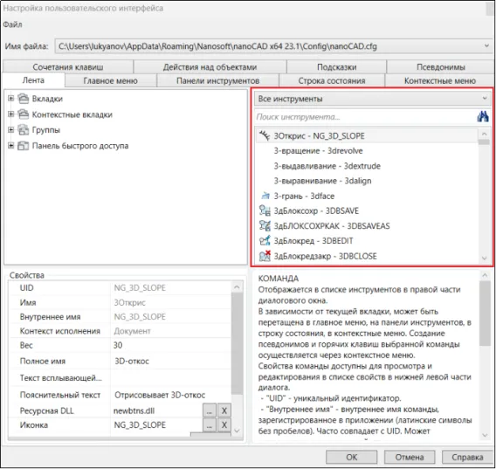Image resolution: width=496 pixels, height=469 pixels.
Task: Click the Отмена button
Action: (x=410, y=458)
